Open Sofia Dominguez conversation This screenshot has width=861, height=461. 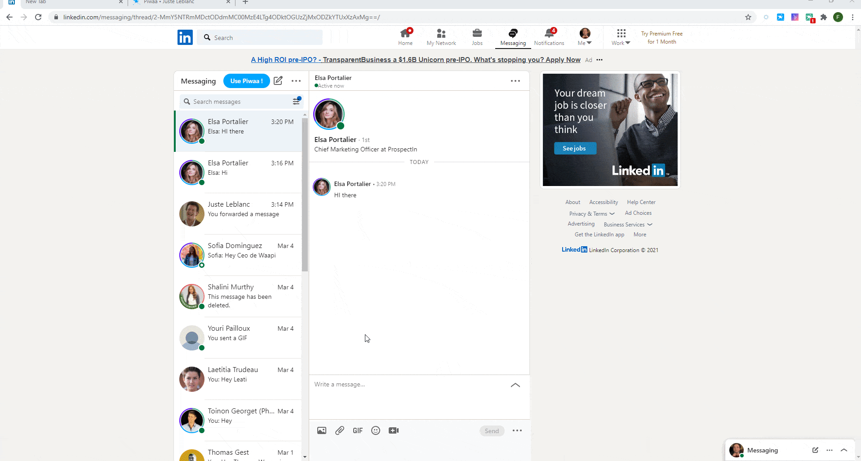pyautogui.click(x=238, y=255)
